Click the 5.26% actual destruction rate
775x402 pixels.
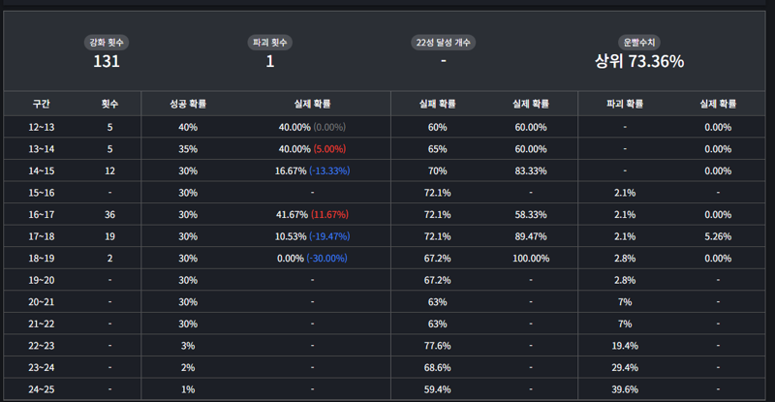pyautogui.click(x=718, y=236)
